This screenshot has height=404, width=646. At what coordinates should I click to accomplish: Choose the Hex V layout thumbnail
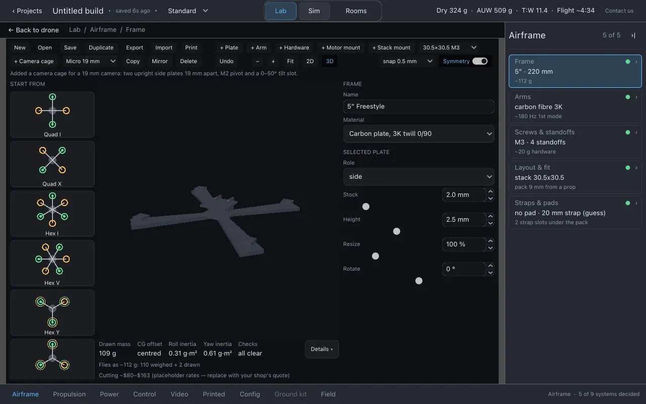point(52,263)
